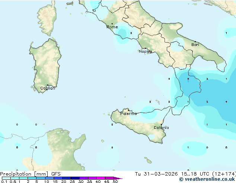
Task: Select the 20–25 mm legend swatch
Action: (x=67, y=178)
